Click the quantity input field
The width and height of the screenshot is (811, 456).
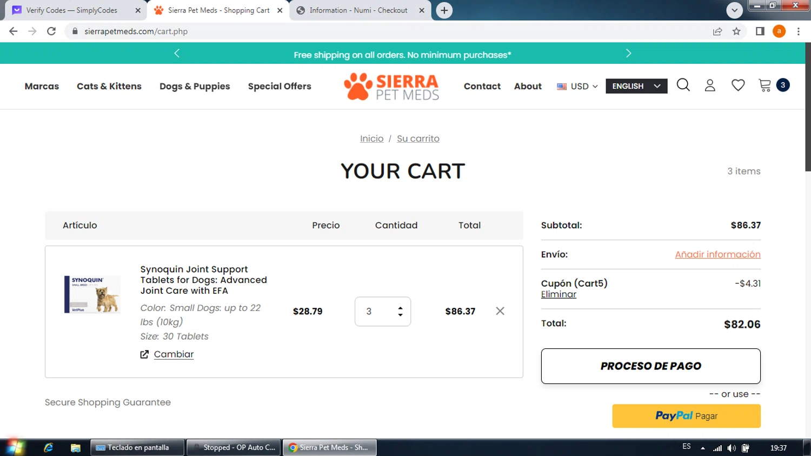coord(383,312)
